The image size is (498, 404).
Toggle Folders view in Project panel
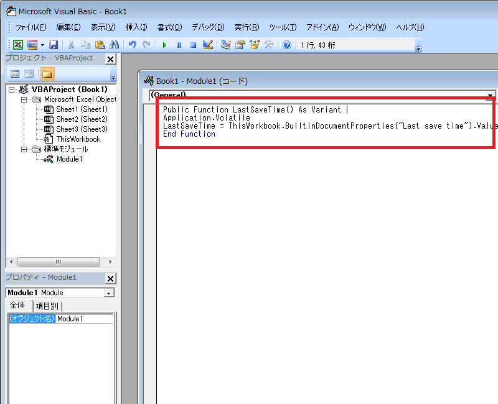[47, 74]
